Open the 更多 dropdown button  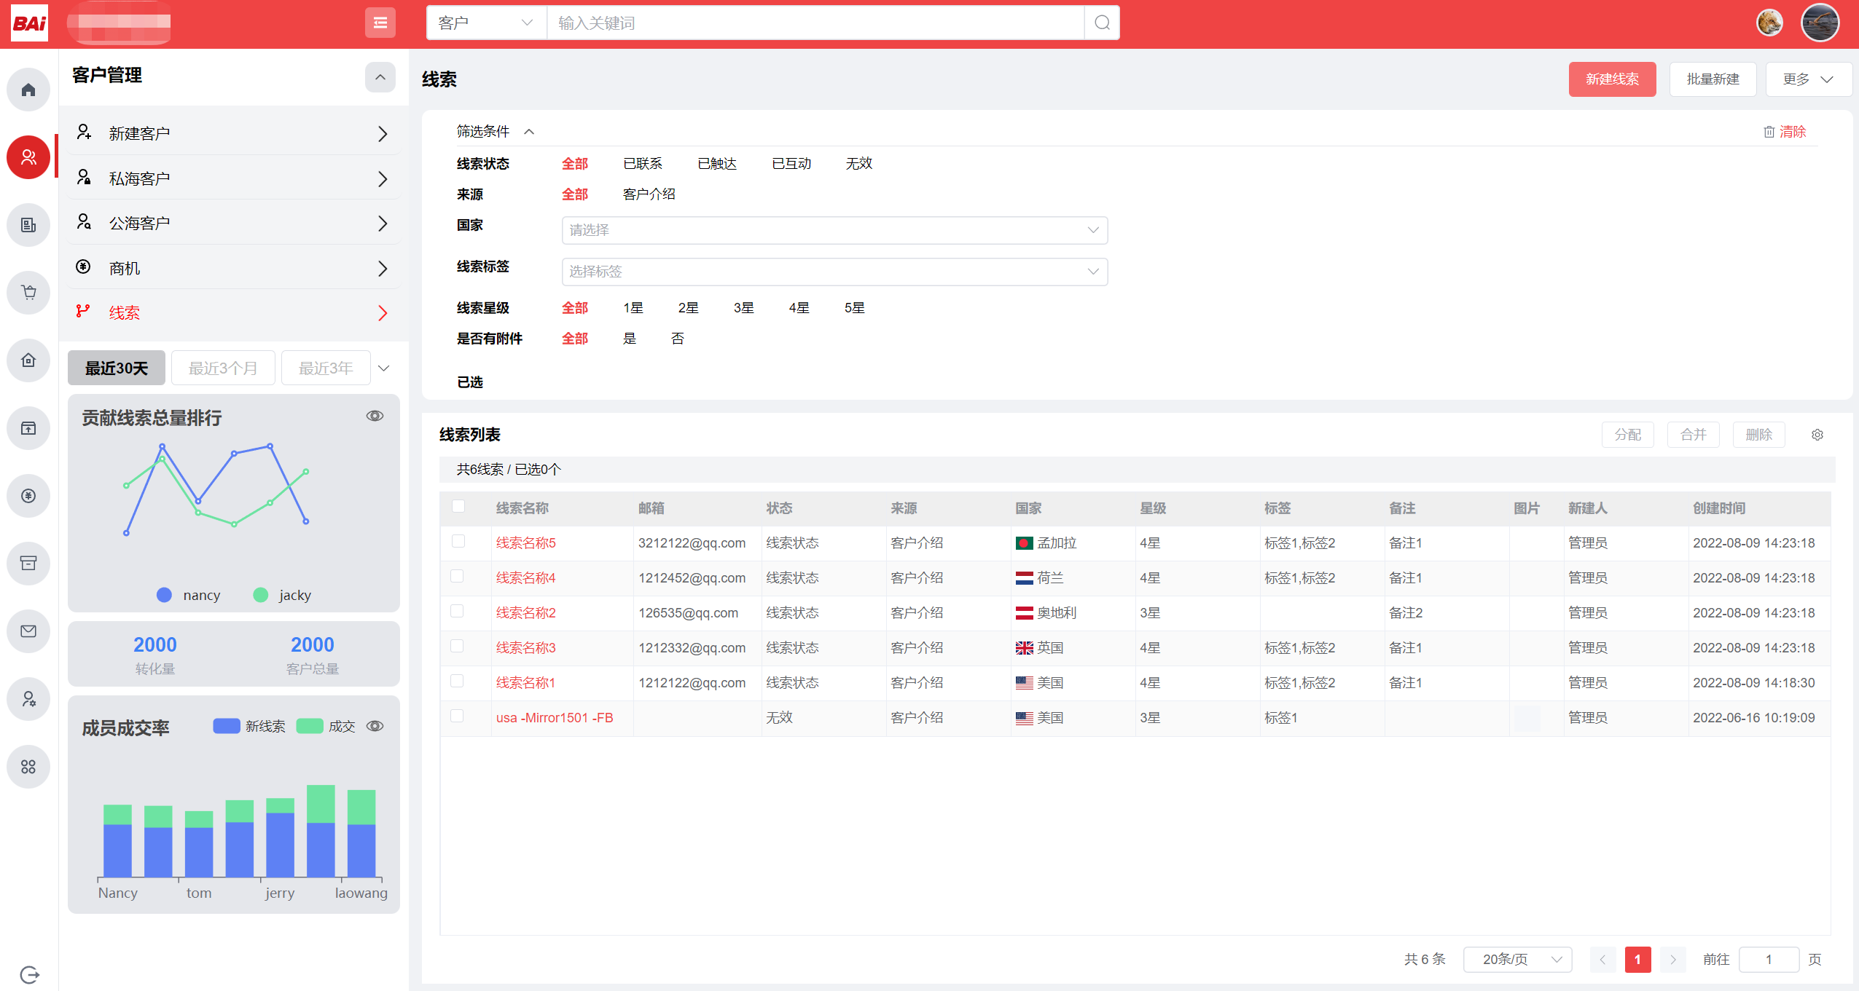tap(1807, 79)
